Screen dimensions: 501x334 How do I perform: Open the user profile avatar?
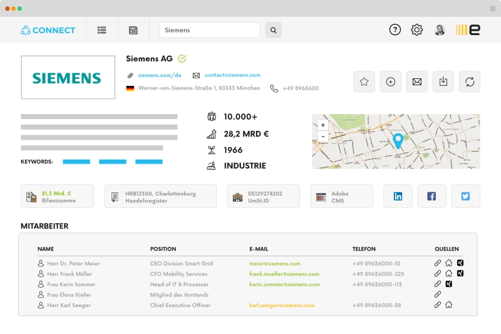(440, 29)
